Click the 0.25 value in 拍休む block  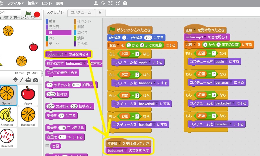click(x=51, y=94)
